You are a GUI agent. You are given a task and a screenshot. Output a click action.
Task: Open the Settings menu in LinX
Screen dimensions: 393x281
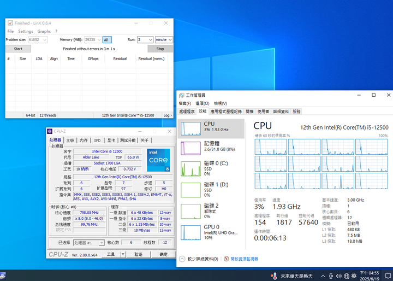[26, 31]
